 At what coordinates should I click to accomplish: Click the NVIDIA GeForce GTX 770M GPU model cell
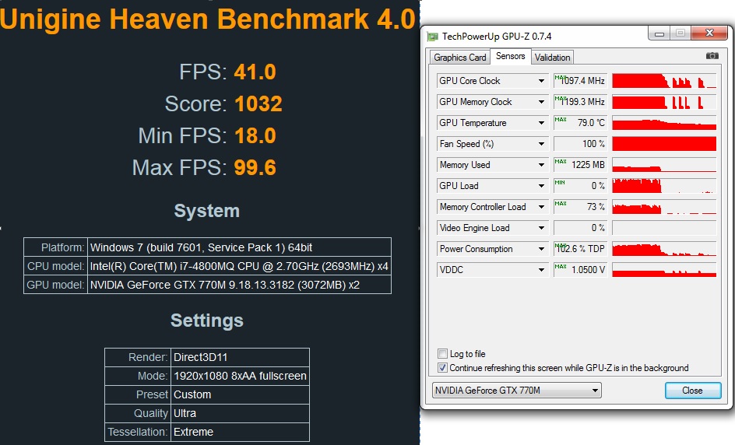[239, 285]
